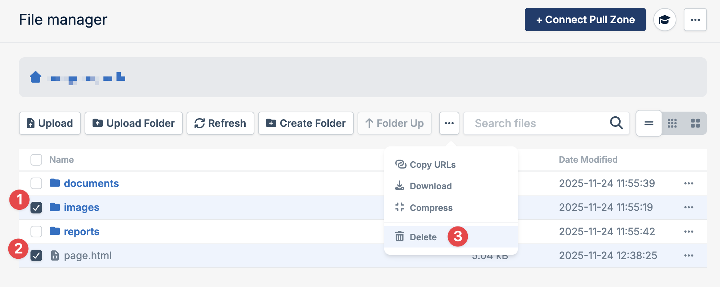Click date 2025-11-24 11:55:39
Screen dimensions: 720x287
(x=607, y=183)
